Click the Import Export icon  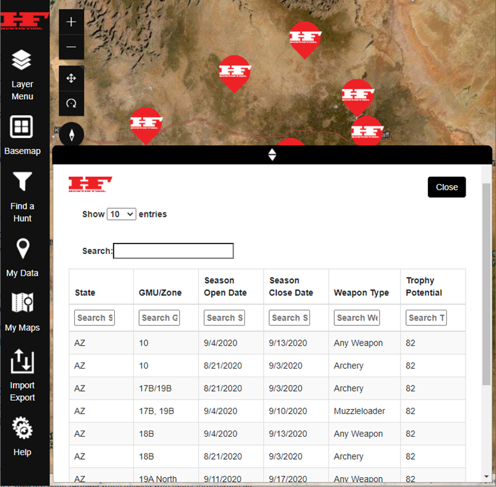point(22,361)
